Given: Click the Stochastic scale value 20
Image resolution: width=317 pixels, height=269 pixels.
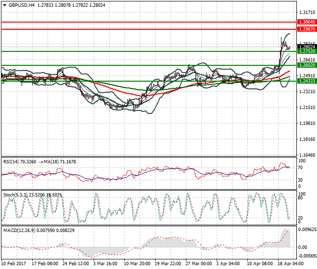Looking at the screenshot, I should point(300,218).
